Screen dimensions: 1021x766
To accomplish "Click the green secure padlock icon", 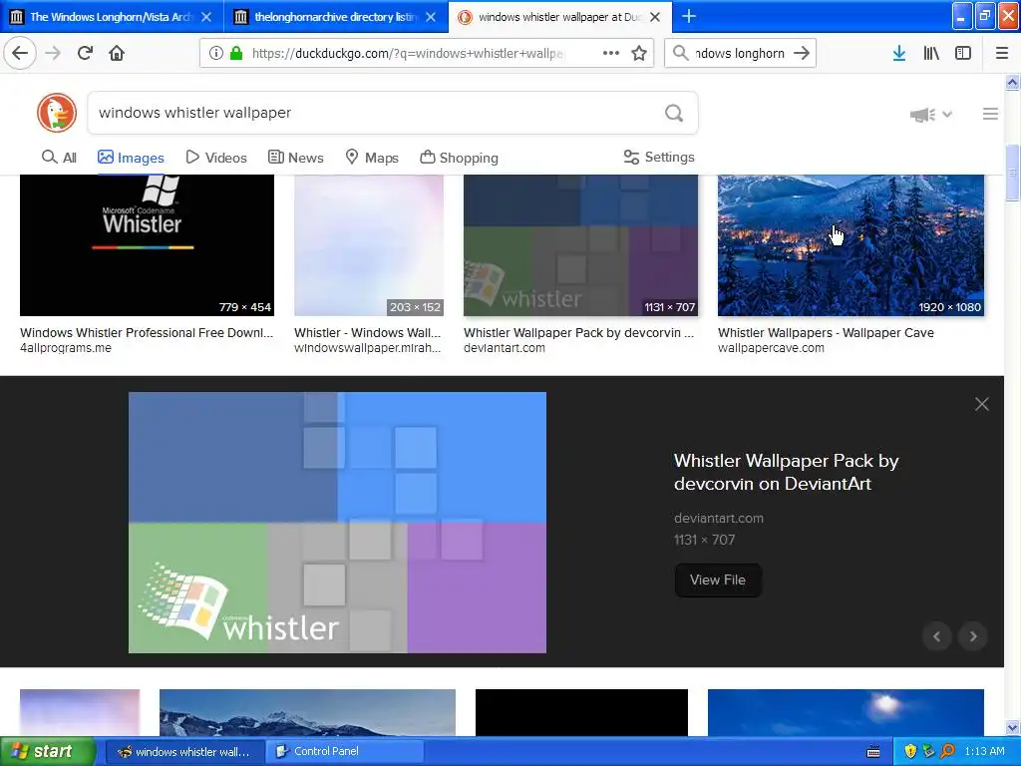I will coord(236,54).
